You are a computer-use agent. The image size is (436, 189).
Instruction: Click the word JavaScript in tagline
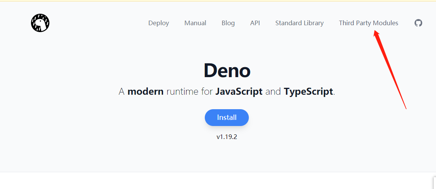(x=239, y=91)
